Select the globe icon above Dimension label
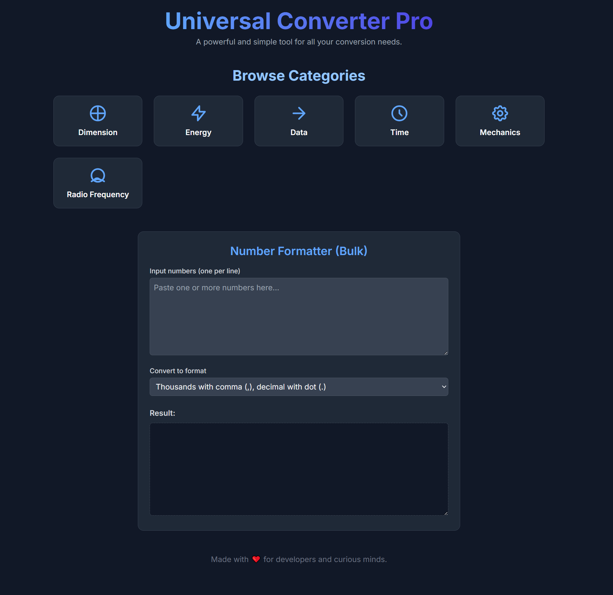Image resolution: width=613 pixels, height=595 pixels. click(x=98, y=113)
